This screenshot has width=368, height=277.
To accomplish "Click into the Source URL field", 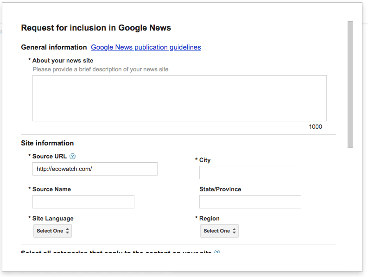I will 95,169.
